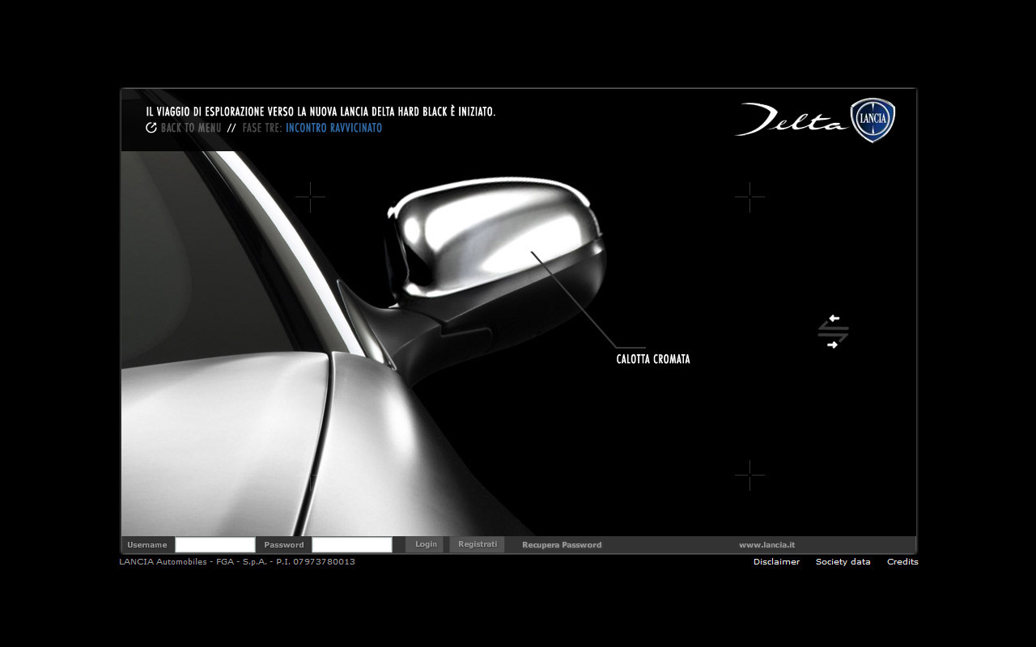Open the Recupera Password link
Viewport: 1036px width, 647px height.
pyautogui.click(x=562, y=545)
